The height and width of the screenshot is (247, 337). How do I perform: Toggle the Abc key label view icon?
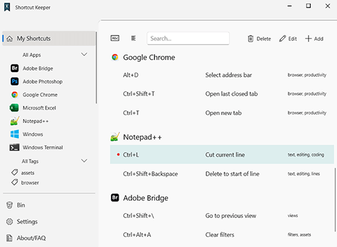pyautogui.click(x=115, y=38)
